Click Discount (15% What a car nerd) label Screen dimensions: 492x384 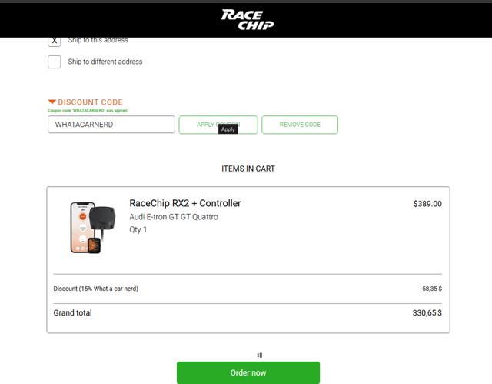point(95,289)
